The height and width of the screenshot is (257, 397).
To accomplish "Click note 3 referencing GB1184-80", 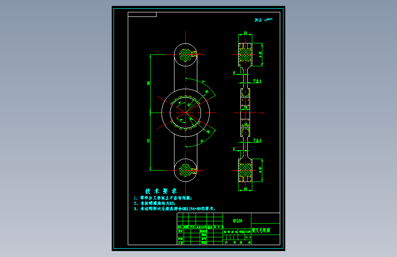I will (x=175, y=209).
